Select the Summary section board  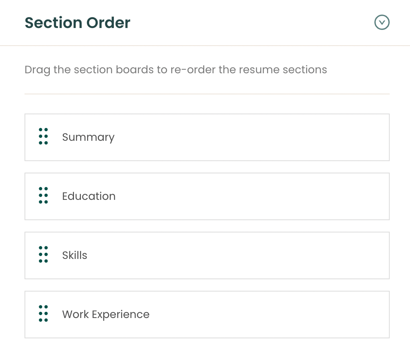tap(207, 137)
